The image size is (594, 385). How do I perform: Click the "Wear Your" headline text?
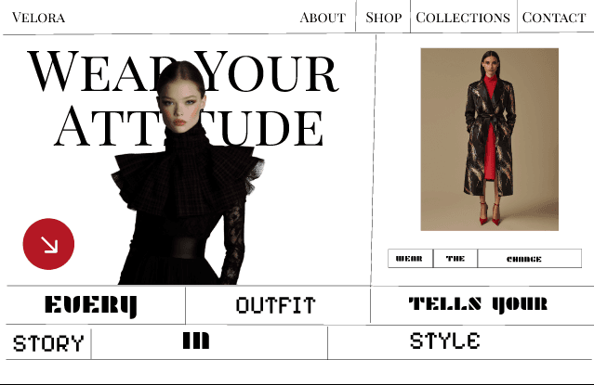(x=183, y=71)
